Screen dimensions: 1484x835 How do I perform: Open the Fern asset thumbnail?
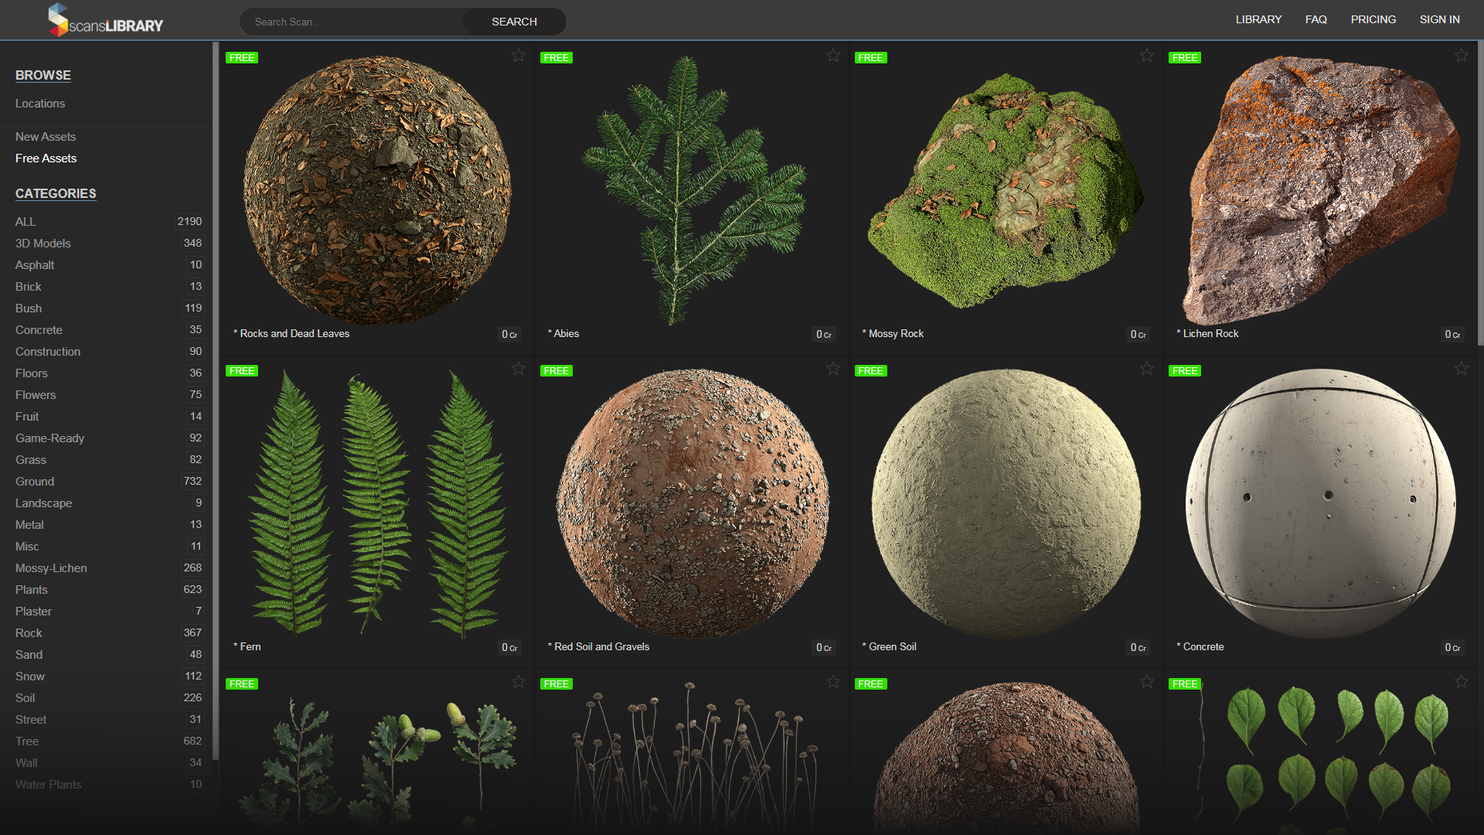coord(377,503)
